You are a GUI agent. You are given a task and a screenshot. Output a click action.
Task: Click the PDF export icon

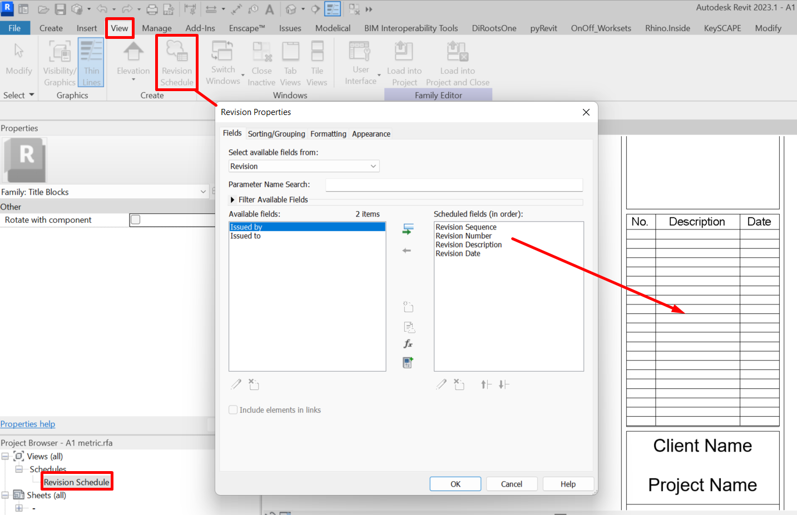169,9
